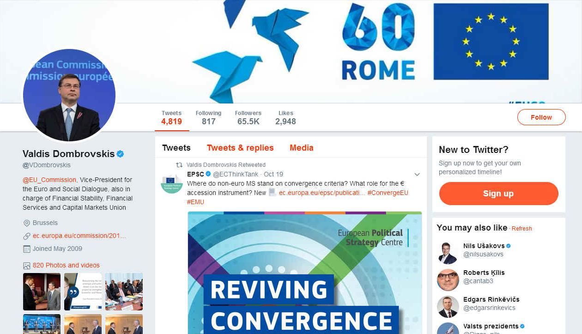This screenshot has width=582, height=334.
Task: Open the #ConvergeEU hashtag
Action: (388, 193)
